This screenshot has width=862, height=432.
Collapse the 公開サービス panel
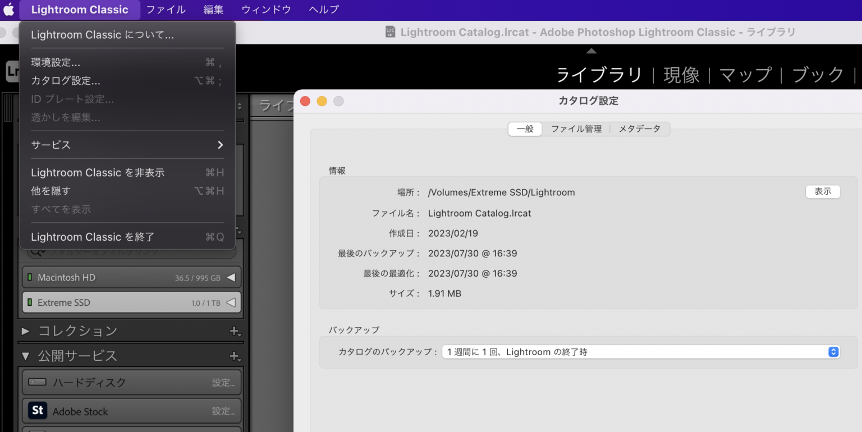pyautogui.click(x=26, y=356)
